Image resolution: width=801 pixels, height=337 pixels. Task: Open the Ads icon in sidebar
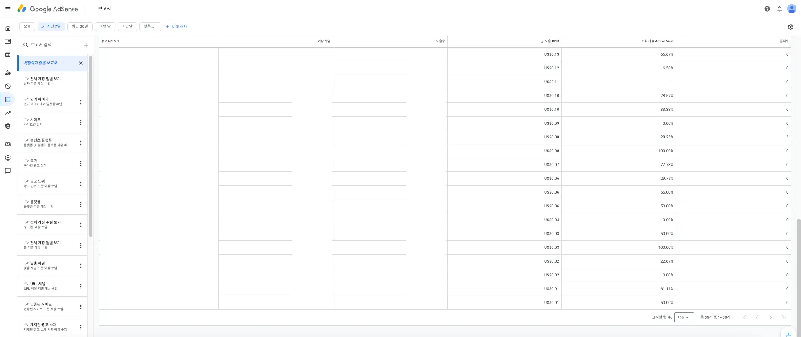point(8,41)
